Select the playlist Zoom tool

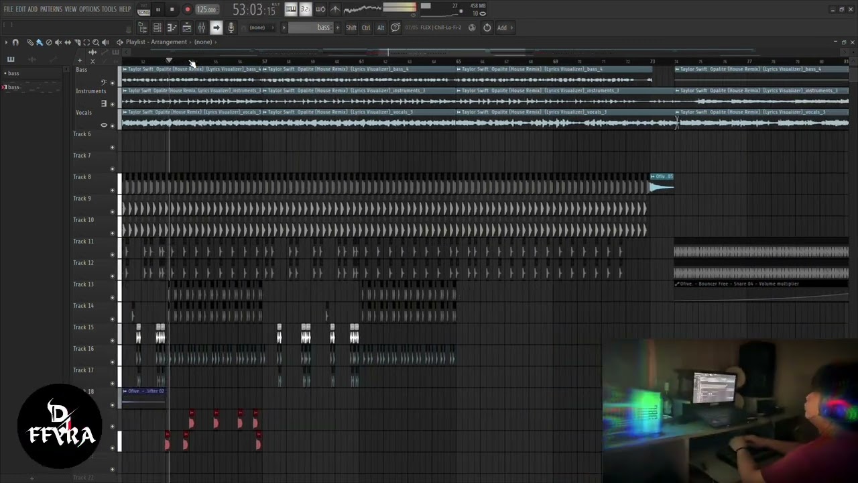click(x=96, y=42)
